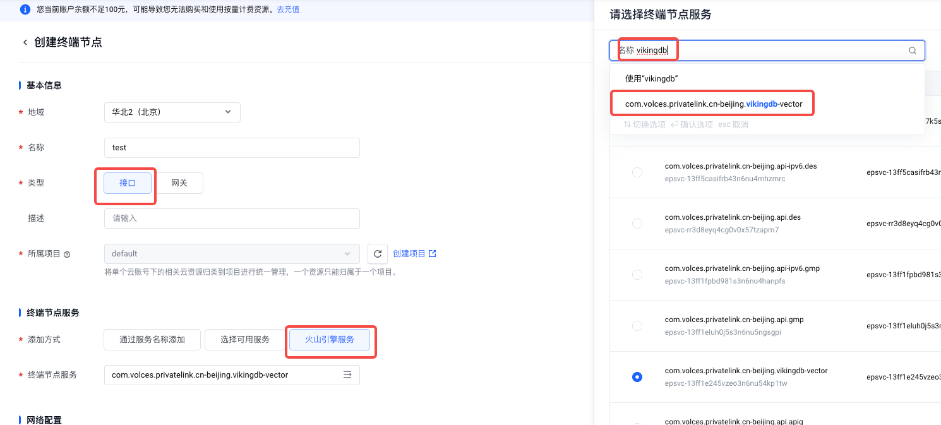Click the list icon in 终端节点服务 field

(x=347, y=375)
